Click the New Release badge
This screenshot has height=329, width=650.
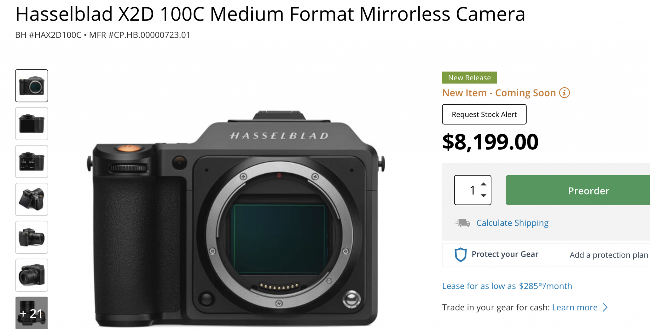tap(469, 77)
